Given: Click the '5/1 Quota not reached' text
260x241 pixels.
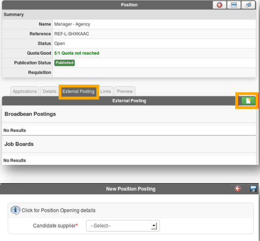Looking at the screenshot, I should pos(77,53).
